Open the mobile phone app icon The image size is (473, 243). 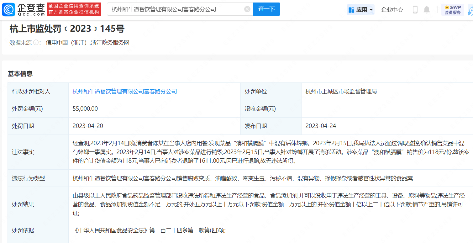[x=415, y=10]
